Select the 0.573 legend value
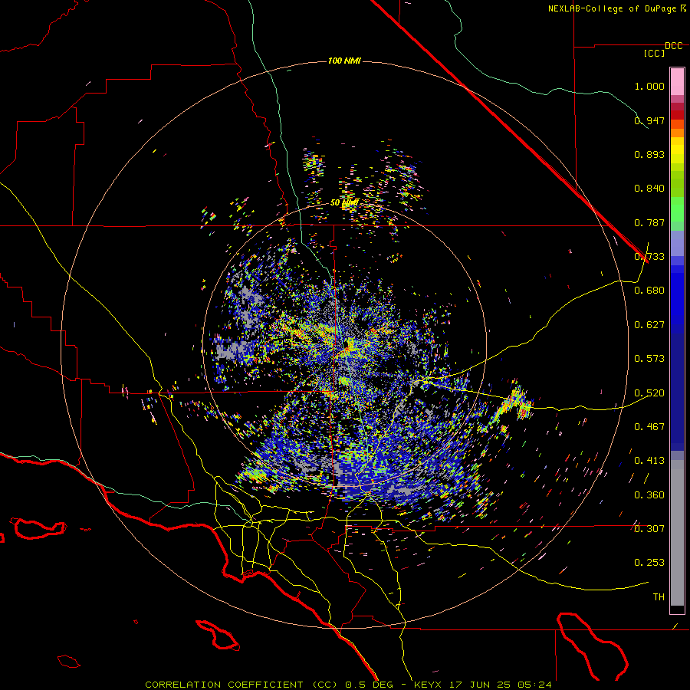This screenshot has width=690, height=690. (649, 359)
